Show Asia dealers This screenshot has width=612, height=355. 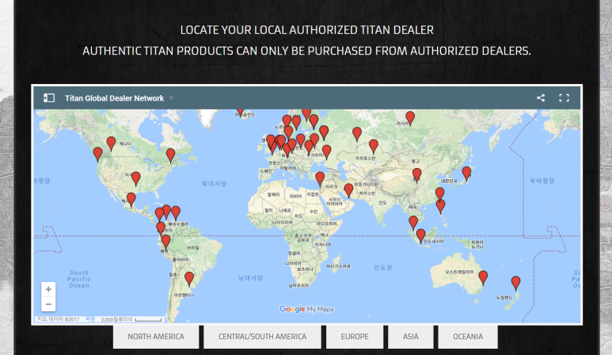(411, 336)
